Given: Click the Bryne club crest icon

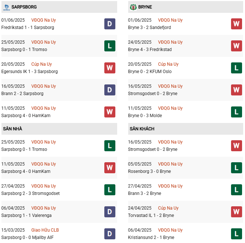Looking at the screenshot, I should [133, 7].
